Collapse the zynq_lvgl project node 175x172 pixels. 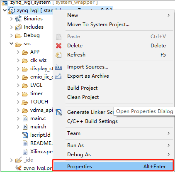[x=5, y=10]
